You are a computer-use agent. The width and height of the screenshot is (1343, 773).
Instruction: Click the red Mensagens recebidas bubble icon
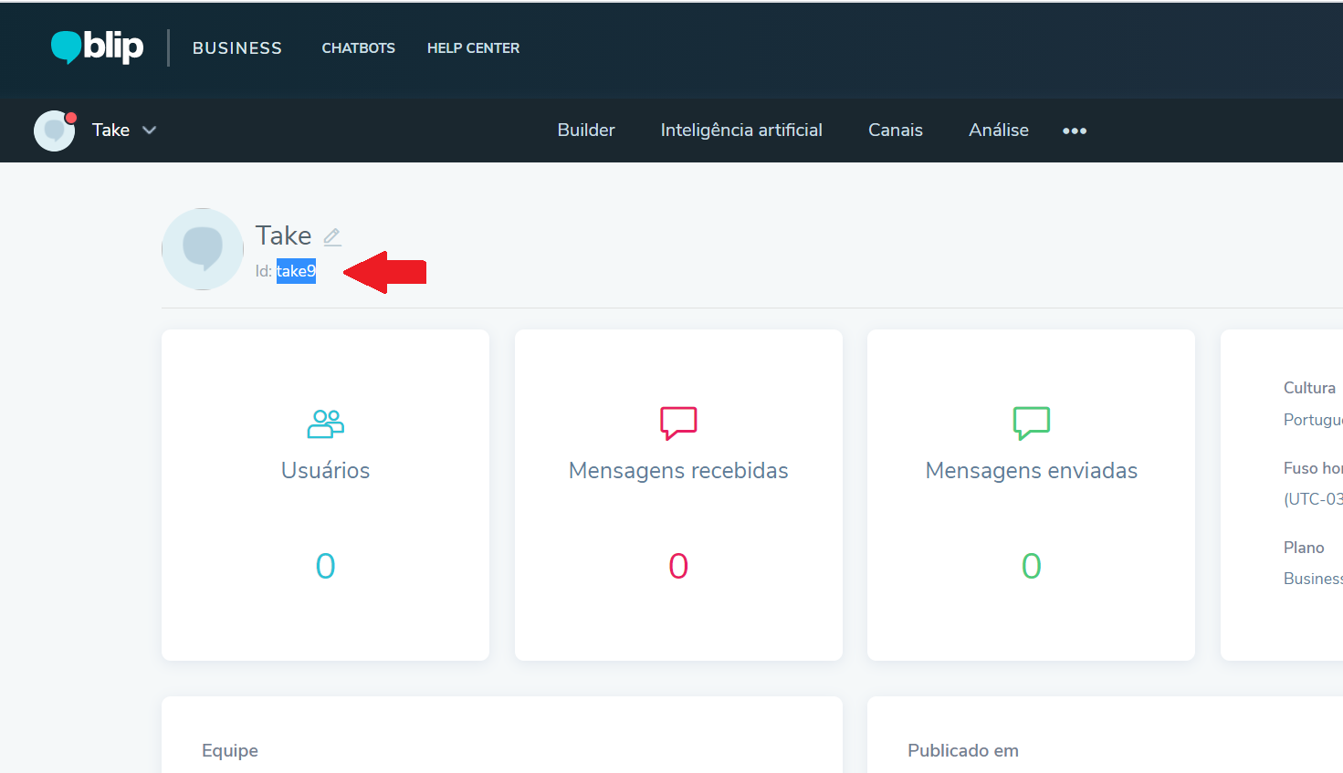[x=678, y=423]
